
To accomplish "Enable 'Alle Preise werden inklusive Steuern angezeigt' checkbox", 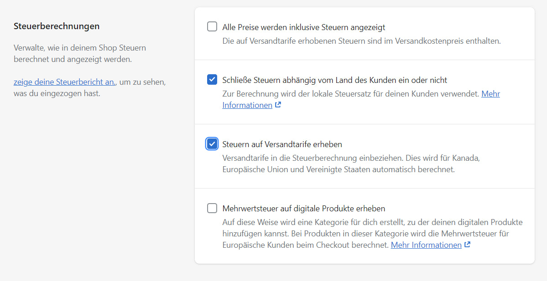I will click(x=212, y=27).
